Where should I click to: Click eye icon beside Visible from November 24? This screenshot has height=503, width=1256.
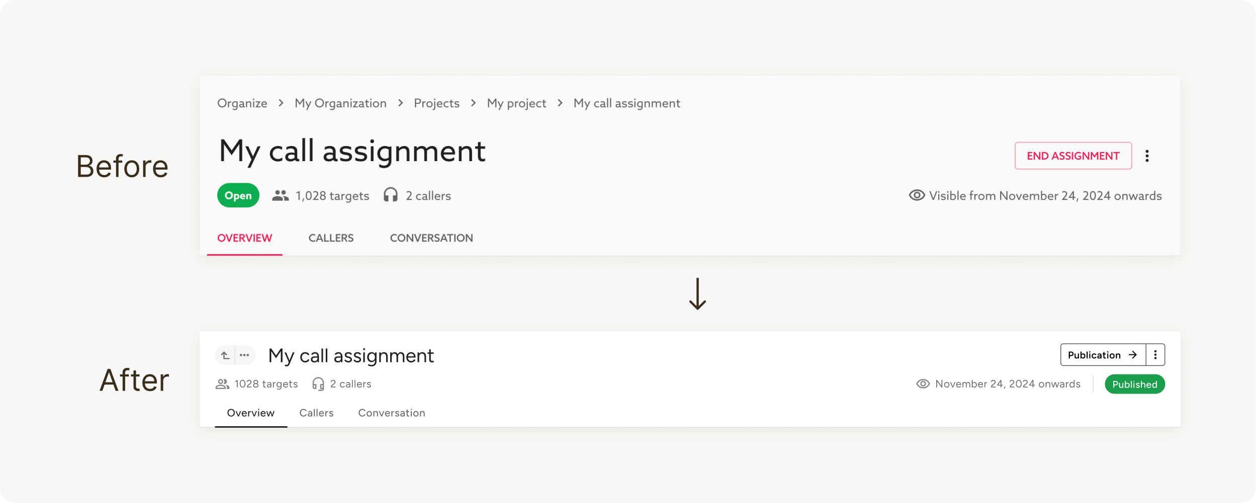pos(917,195)
